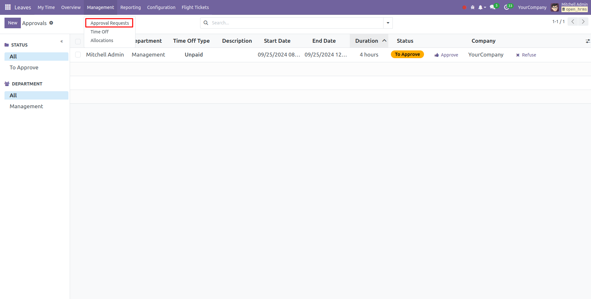This screenshot has height=299, width=591.
Task: Open the optional columns adjust icon
Action: click(x=587, y=41)
